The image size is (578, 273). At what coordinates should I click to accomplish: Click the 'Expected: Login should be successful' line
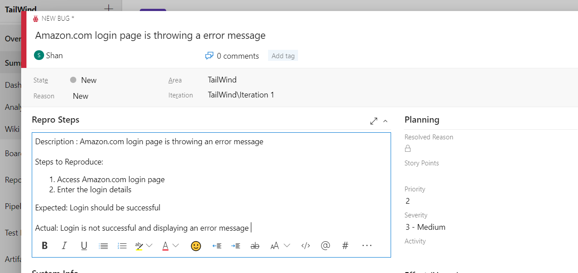click(x=98, y=208)
